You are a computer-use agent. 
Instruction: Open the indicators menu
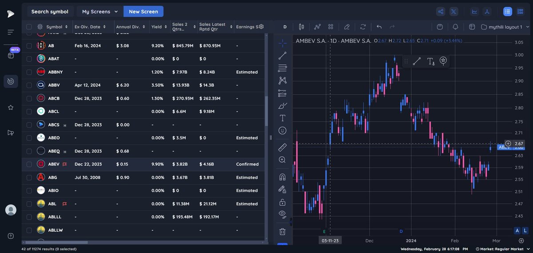click(x=318, y=27)
